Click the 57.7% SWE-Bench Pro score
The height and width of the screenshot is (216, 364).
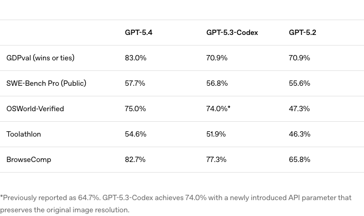point(135,84)
